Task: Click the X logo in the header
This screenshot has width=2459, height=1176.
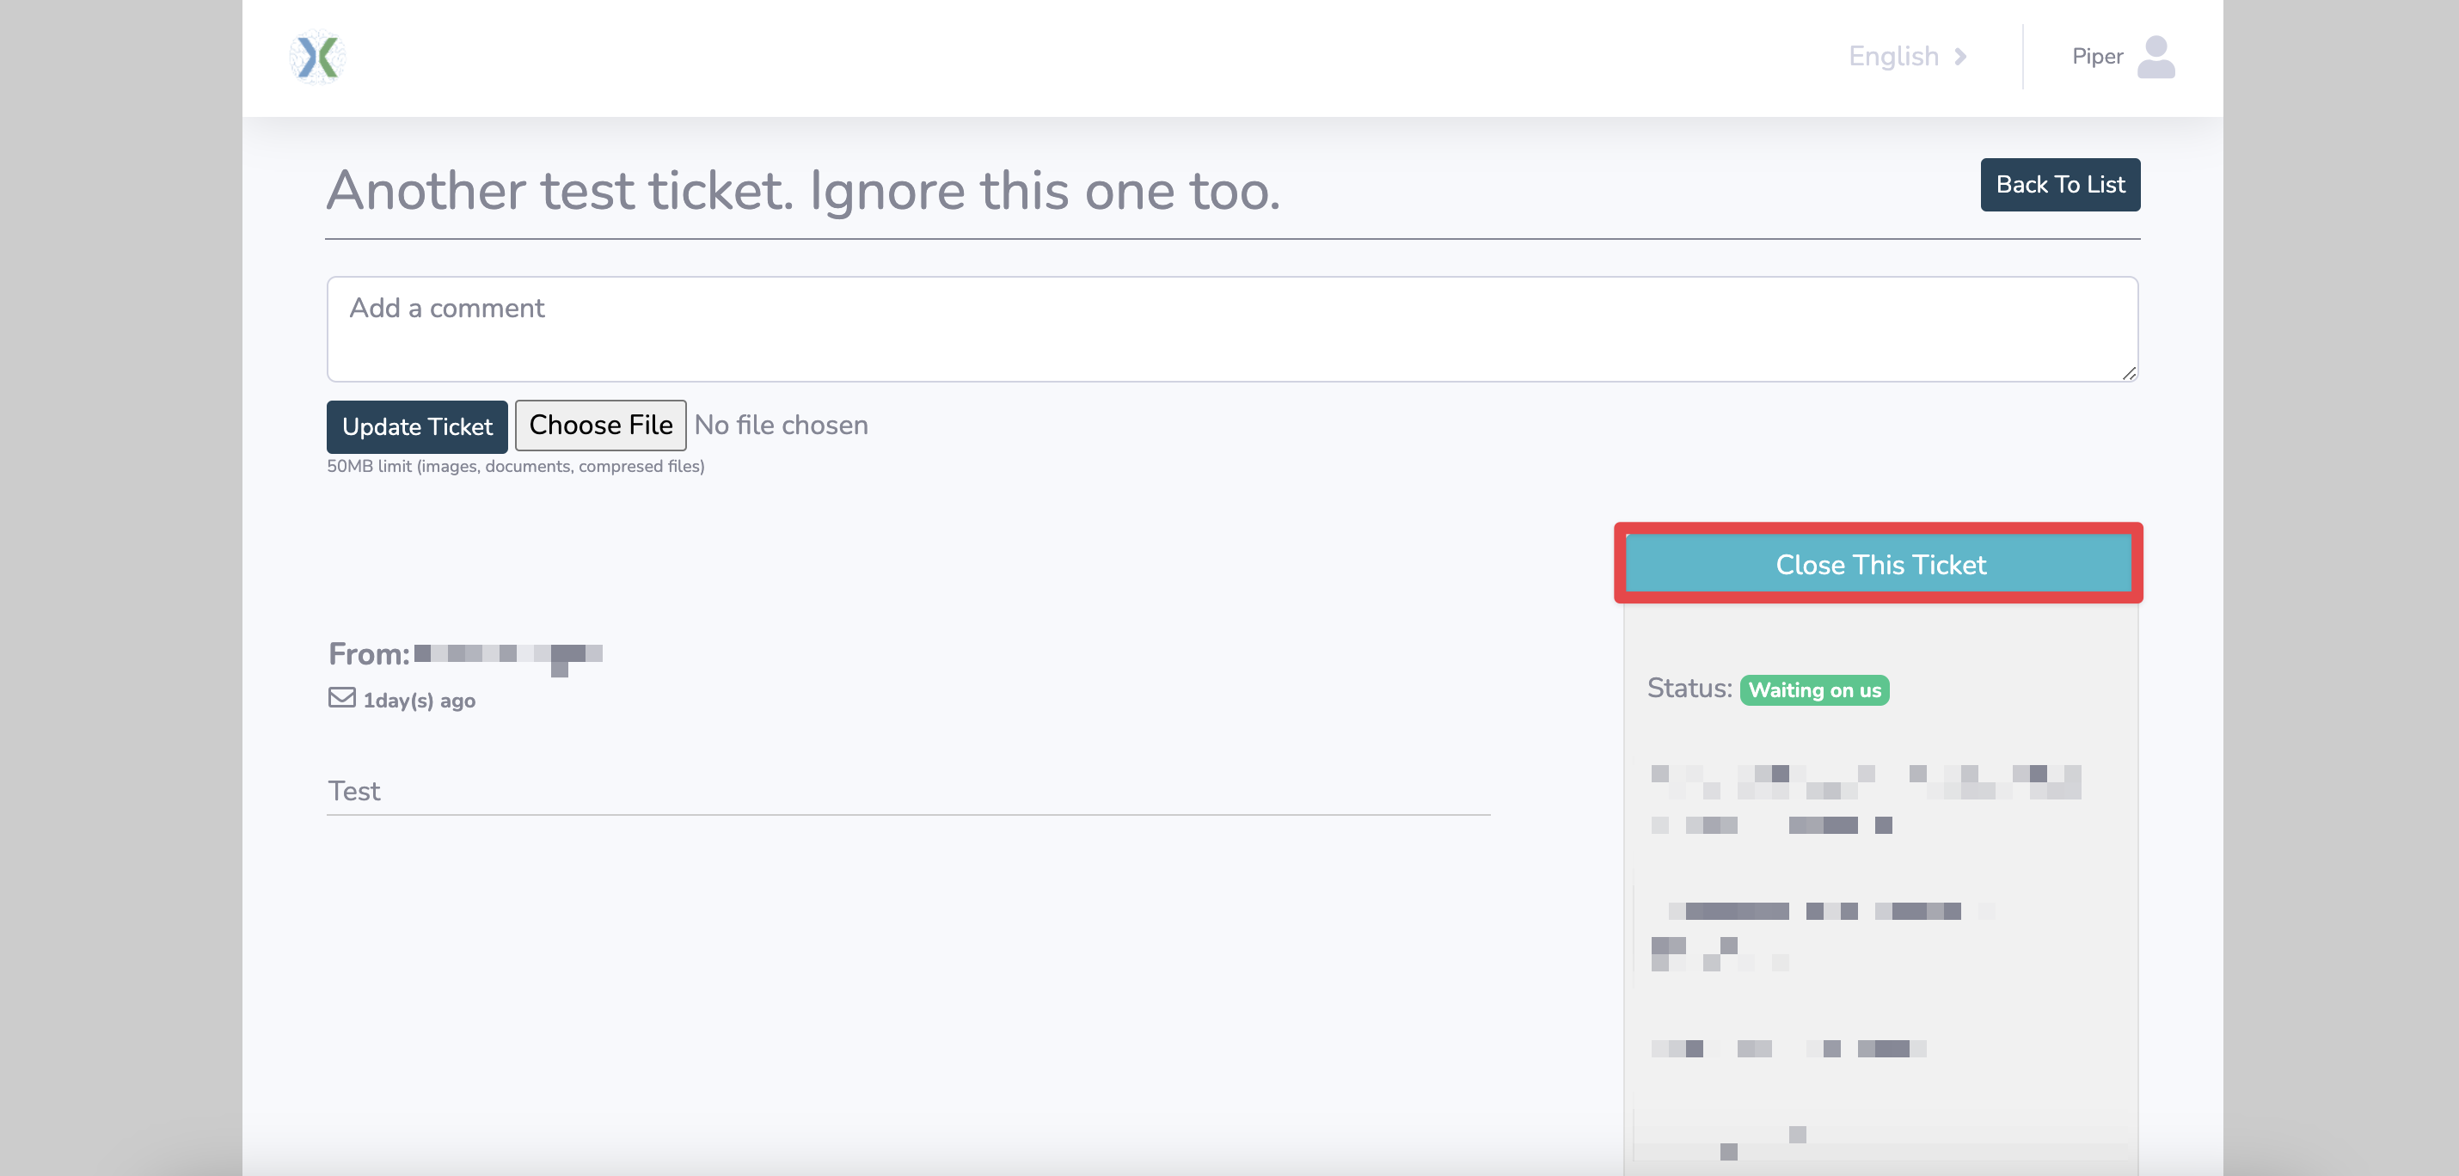Action: click(317, 58)
